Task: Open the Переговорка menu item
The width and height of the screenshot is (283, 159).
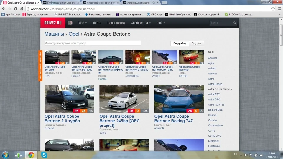Action: [x=116, y=23]
